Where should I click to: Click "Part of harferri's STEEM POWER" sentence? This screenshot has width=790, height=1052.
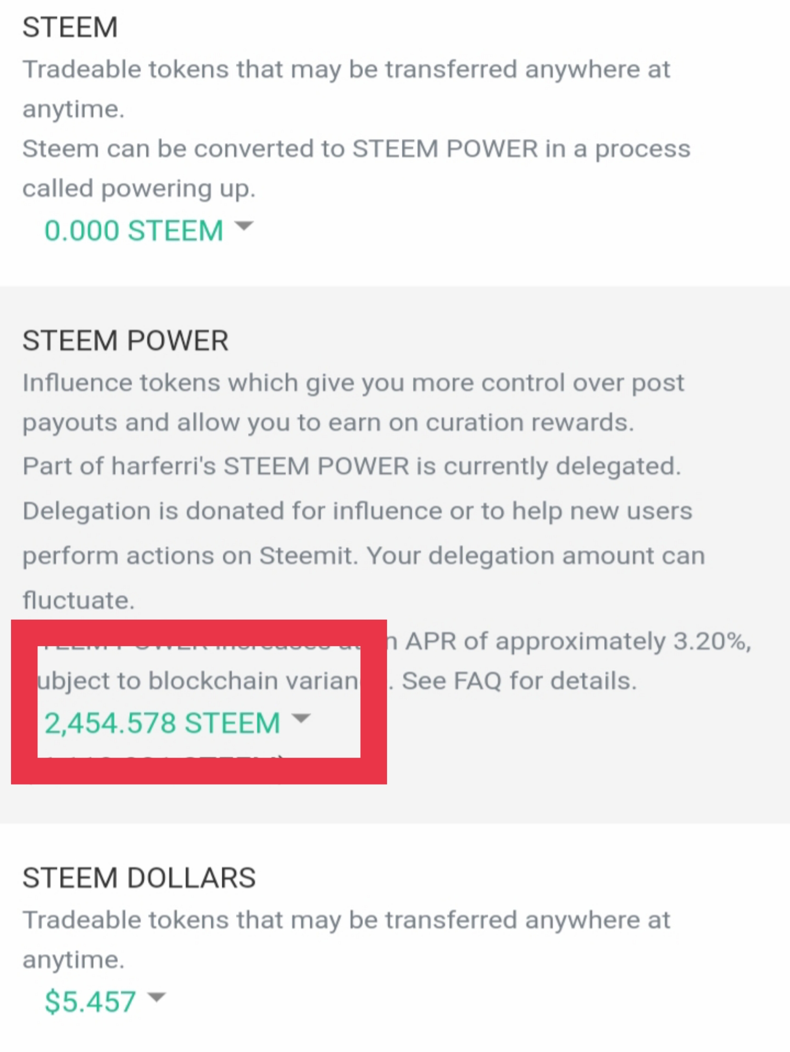[x=351, y=467]
